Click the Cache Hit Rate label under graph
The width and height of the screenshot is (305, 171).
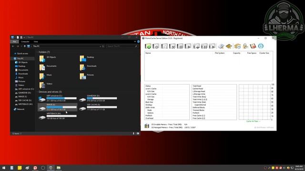tap(253, 121)
